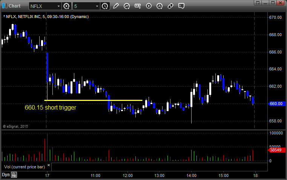The width and height of the screenshot is (287, 180).
Task: Expand the NFLX symbol dropdown arrow
Action: click(58, 6)
